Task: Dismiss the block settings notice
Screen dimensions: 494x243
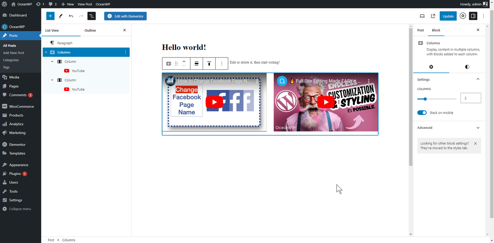Action: (x=475, y=143)
